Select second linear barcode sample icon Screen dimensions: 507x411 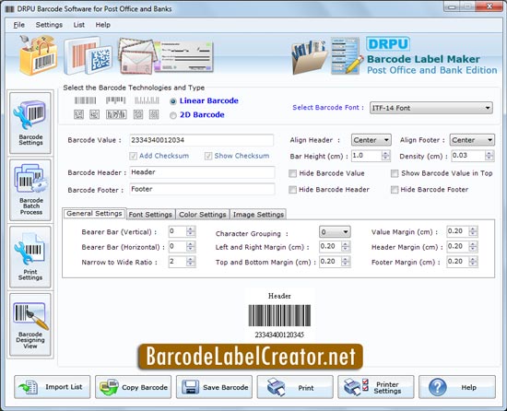(115, 100)
